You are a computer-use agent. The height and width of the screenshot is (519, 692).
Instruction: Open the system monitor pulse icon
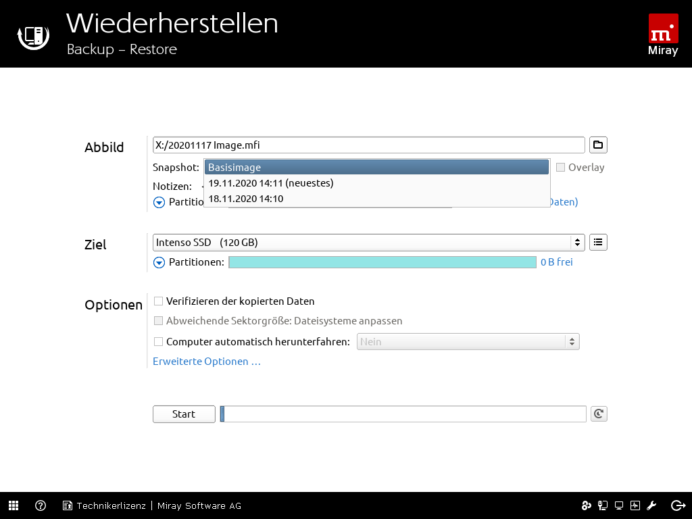pos(635,505)
